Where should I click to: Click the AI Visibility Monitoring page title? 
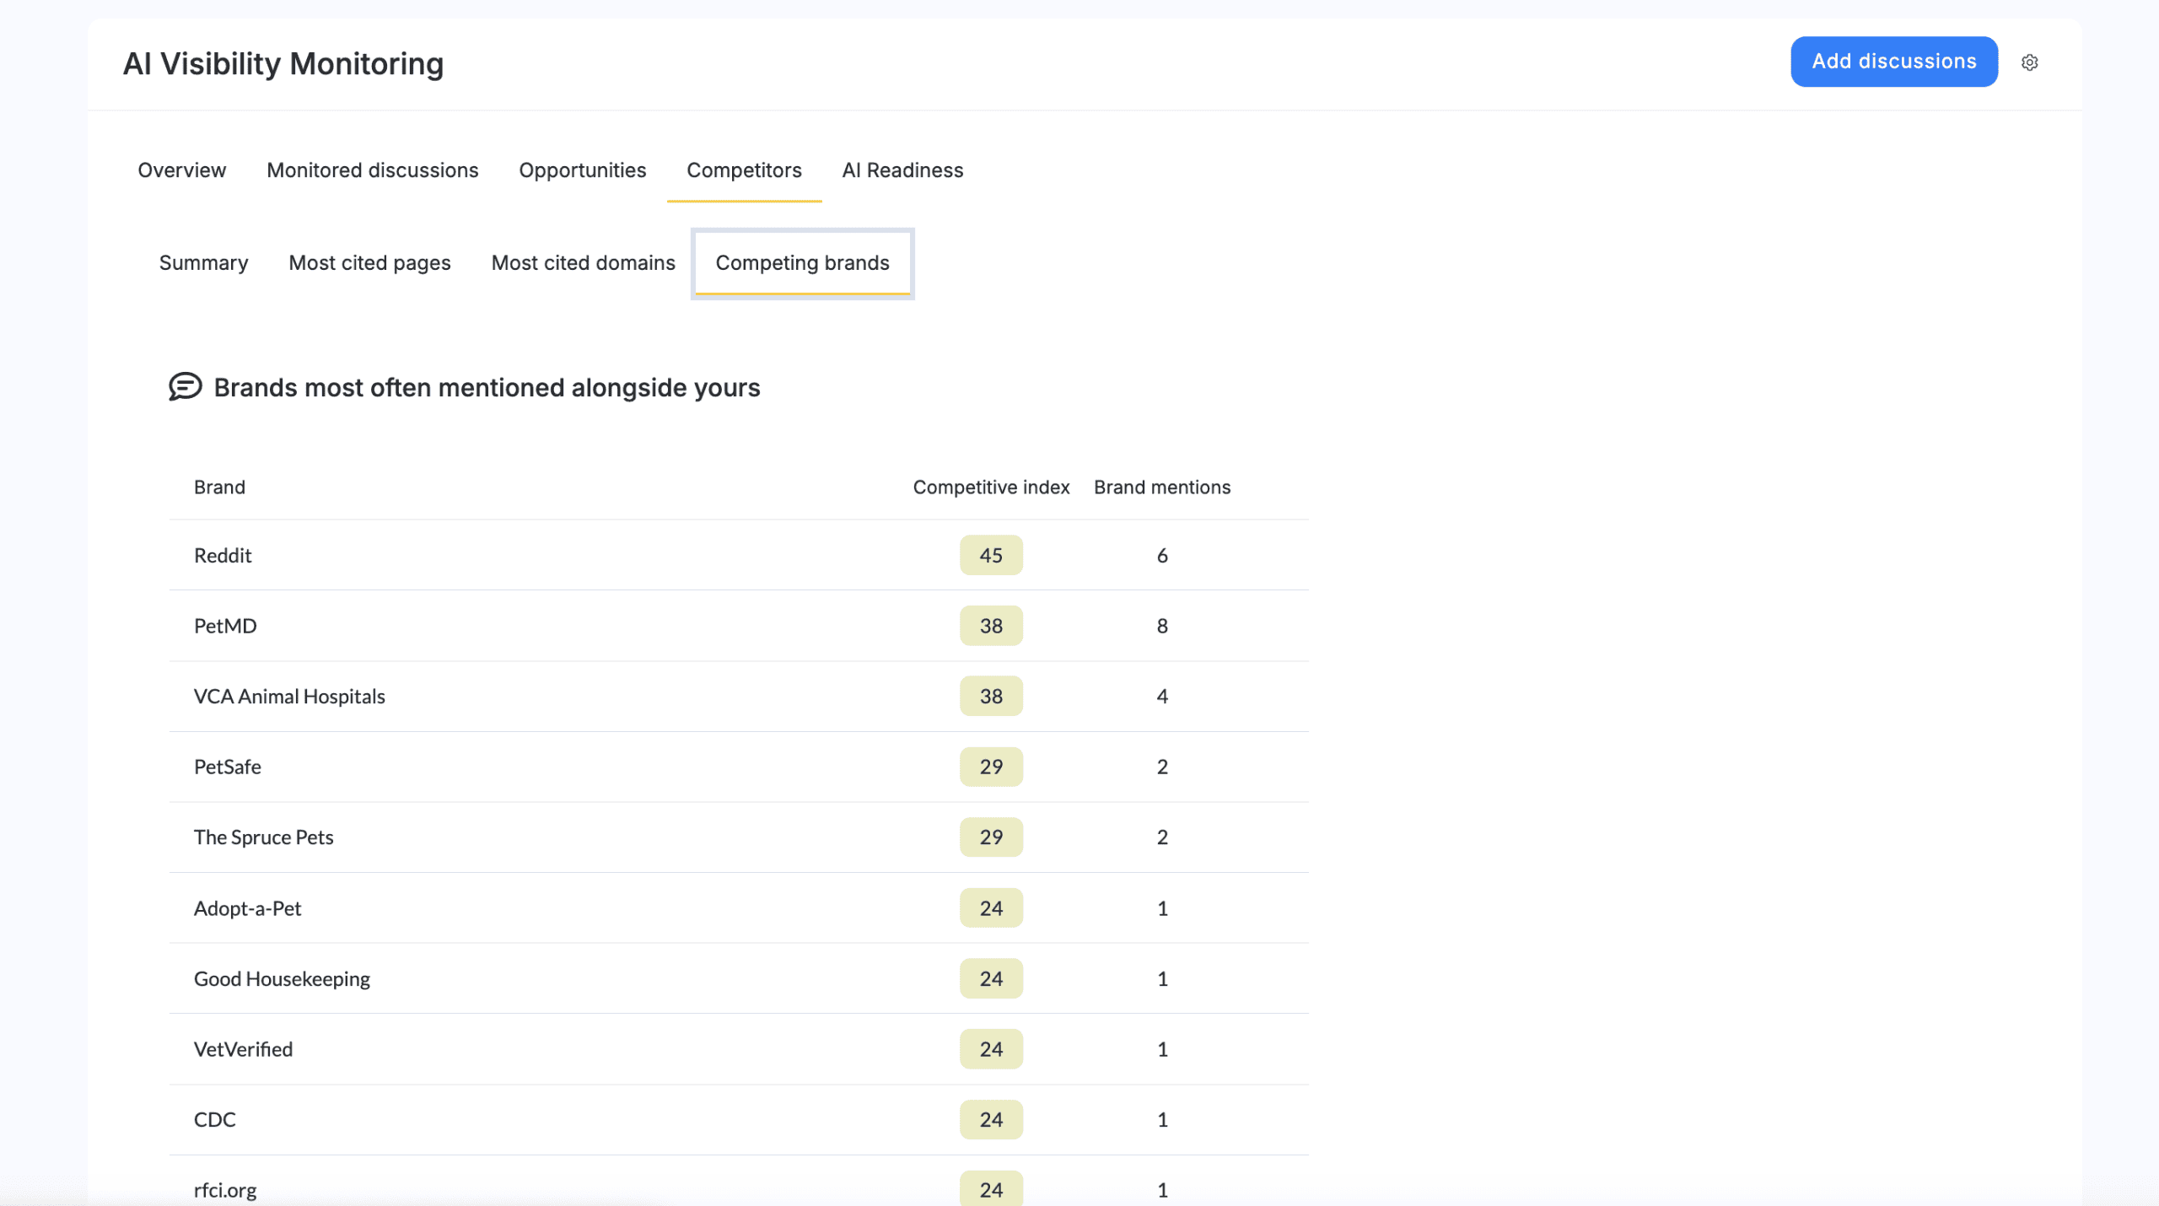(x=283, y=64)
